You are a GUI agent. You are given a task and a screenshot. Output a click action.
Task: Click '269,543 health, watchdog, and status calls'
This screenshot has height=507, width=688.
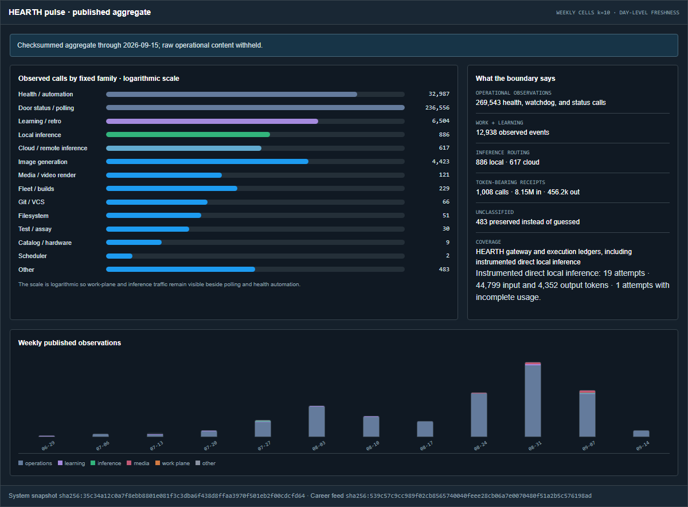[541, 103]
